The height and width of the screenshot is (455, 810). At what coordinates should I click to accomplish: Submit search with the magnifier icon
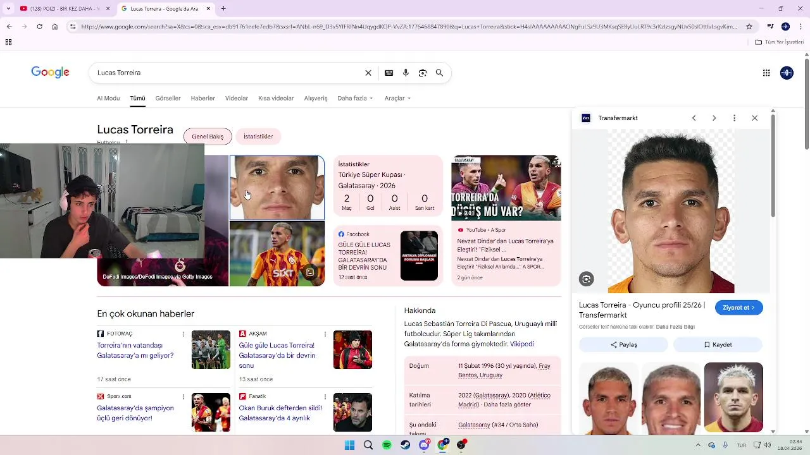[x=439, y=73]
